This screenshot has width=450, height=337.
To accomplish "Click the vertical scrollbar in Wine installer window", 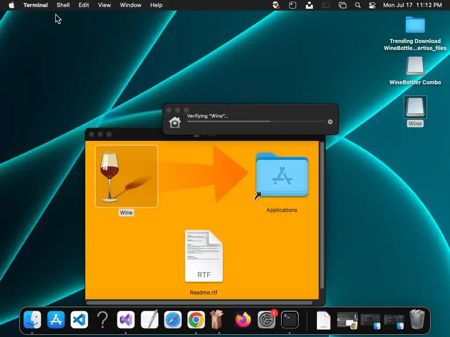I will click(x=322, y=215).
